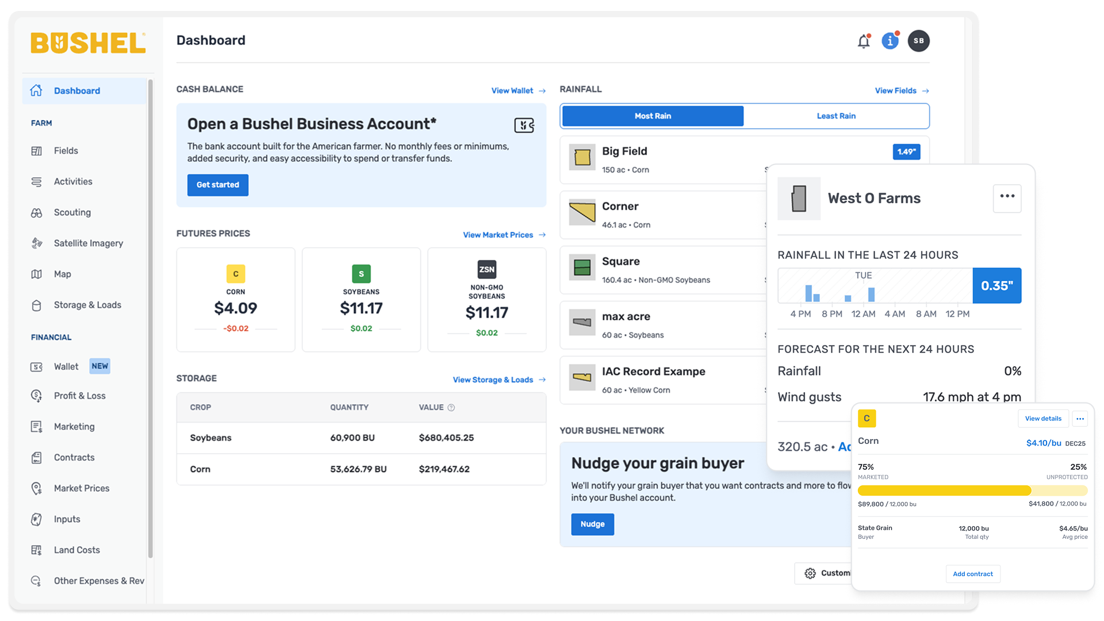1104x621 pixels.
Task: Open IAC Record Exampe field thumbnail
Action: click(582, 378)
